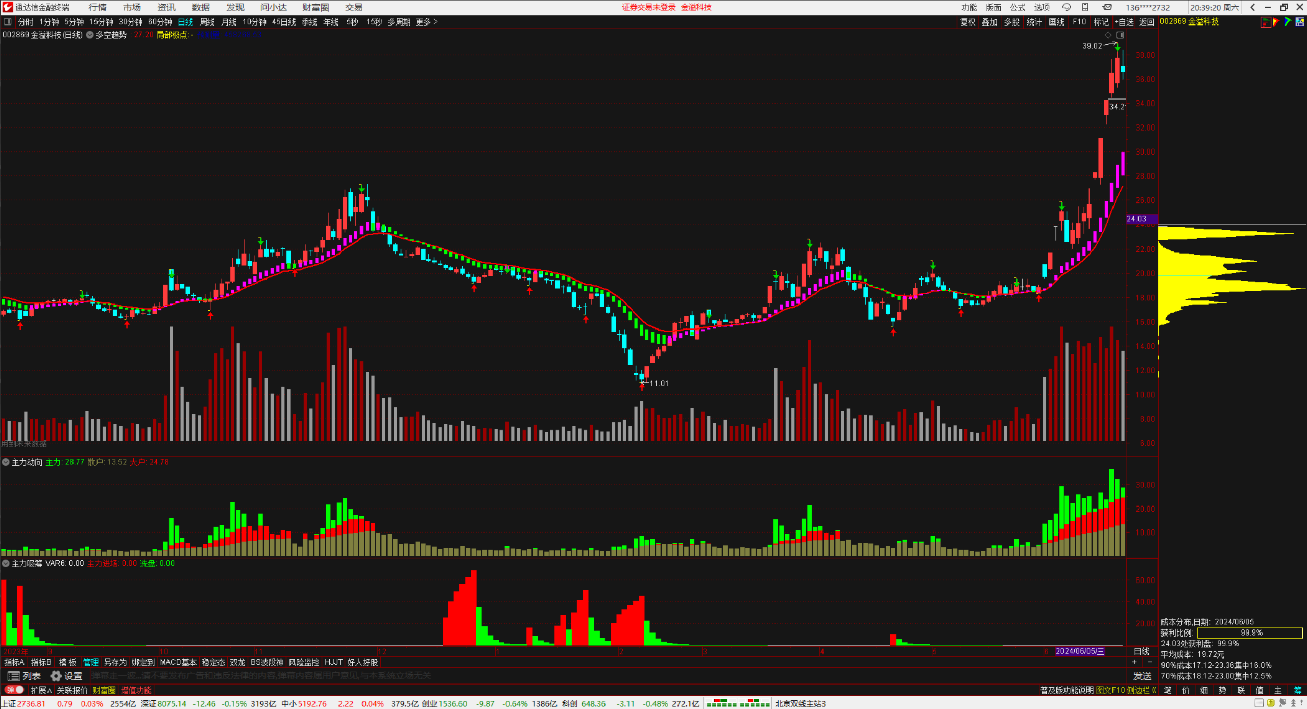Open the customer service headset icon
Screen dimensions: 1307x709
(x=1066, y=7)
